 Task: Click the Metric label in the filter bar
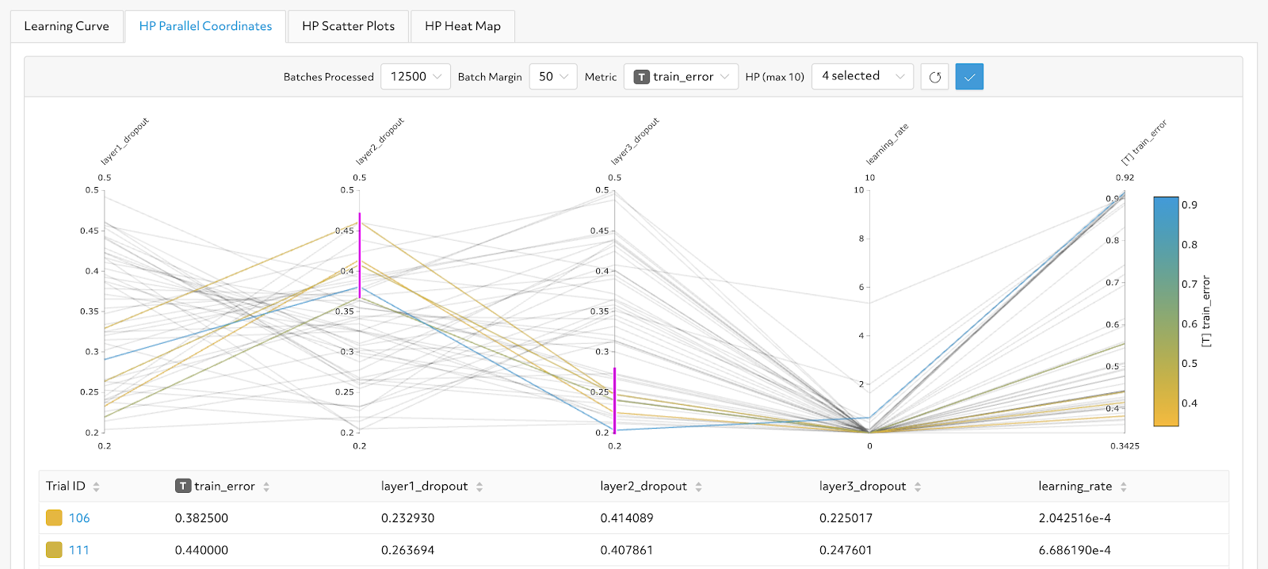(601, 77)
